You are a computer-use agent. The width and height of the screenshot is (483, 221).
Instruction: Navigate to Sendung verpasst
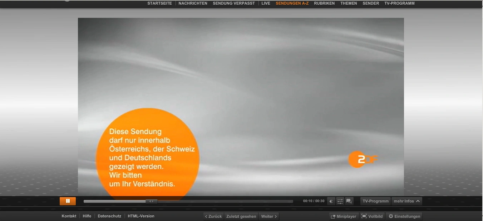(x=234, y=4)
